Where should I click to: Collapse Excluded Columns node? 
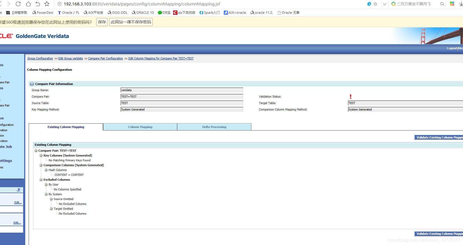tap(41, 180)
